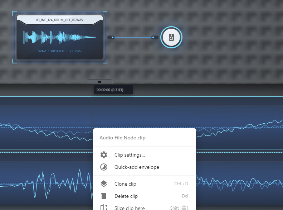Click the WAV 00:00:00 2 CLIPS info text
This screenshot has height=210, width=283.
pos(60,51)
